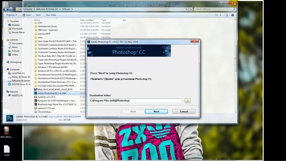Select the MPH Leis - Silent aim folder
This screenshot has height=161, width=286.
tap(48, 30)
